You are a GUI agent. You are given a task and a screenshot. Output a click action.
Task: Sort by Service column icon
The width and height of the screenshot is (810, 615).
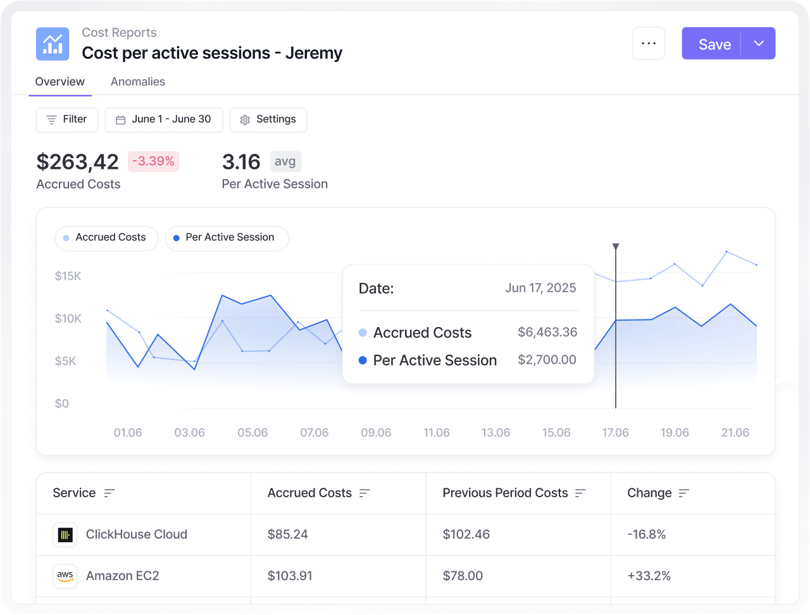point(109,494)
